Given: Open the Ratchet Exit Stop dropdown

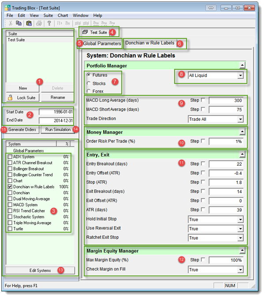Looking at the screenshot, I should pos(240,238).
